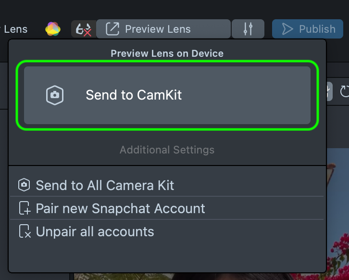Screen dimensions: 349x280
Task: Click the play arrow icon on Publish
Action: tap(287, 29)
